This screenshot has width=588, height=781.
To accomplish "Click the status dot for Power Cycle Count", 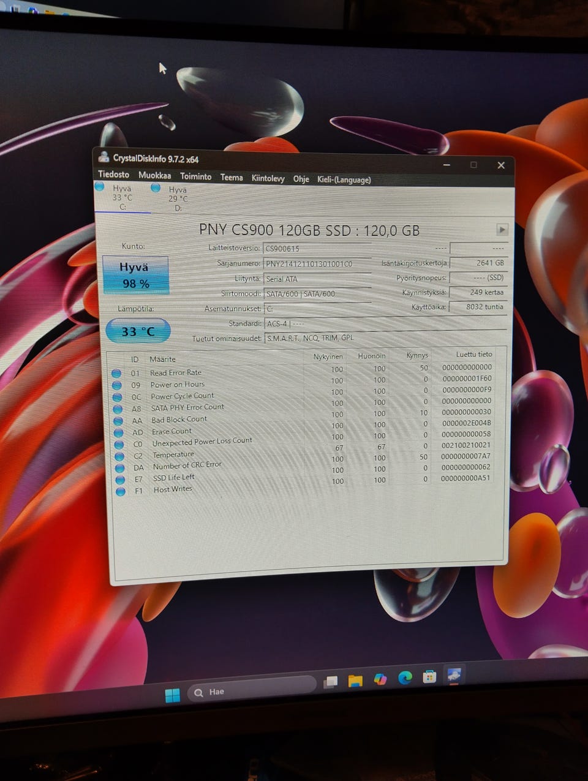I will (x=118, y=397).
